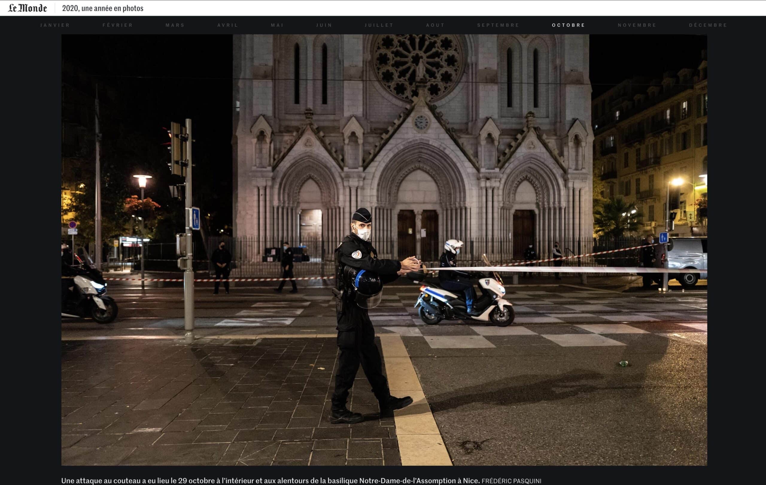Open the DÉCEMBRE month tab
Viewport: 766px width, 485px height.
(708, 25)
